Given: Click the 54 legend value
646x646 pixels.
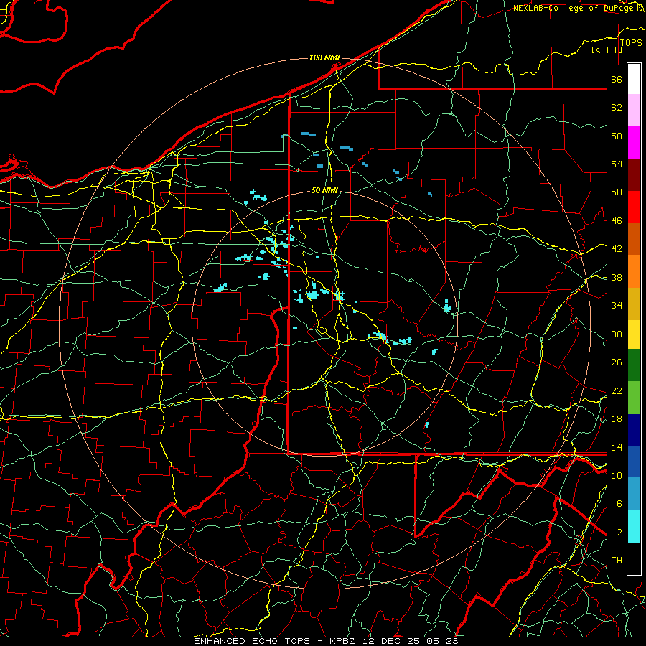Looking at the screenshot, I should click(x=617, y=164).
